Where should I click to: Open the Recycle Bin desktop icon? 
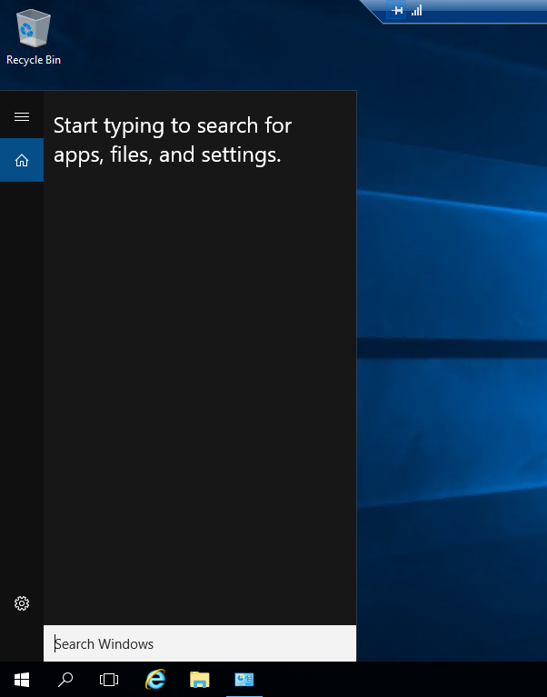coord(34,37)
